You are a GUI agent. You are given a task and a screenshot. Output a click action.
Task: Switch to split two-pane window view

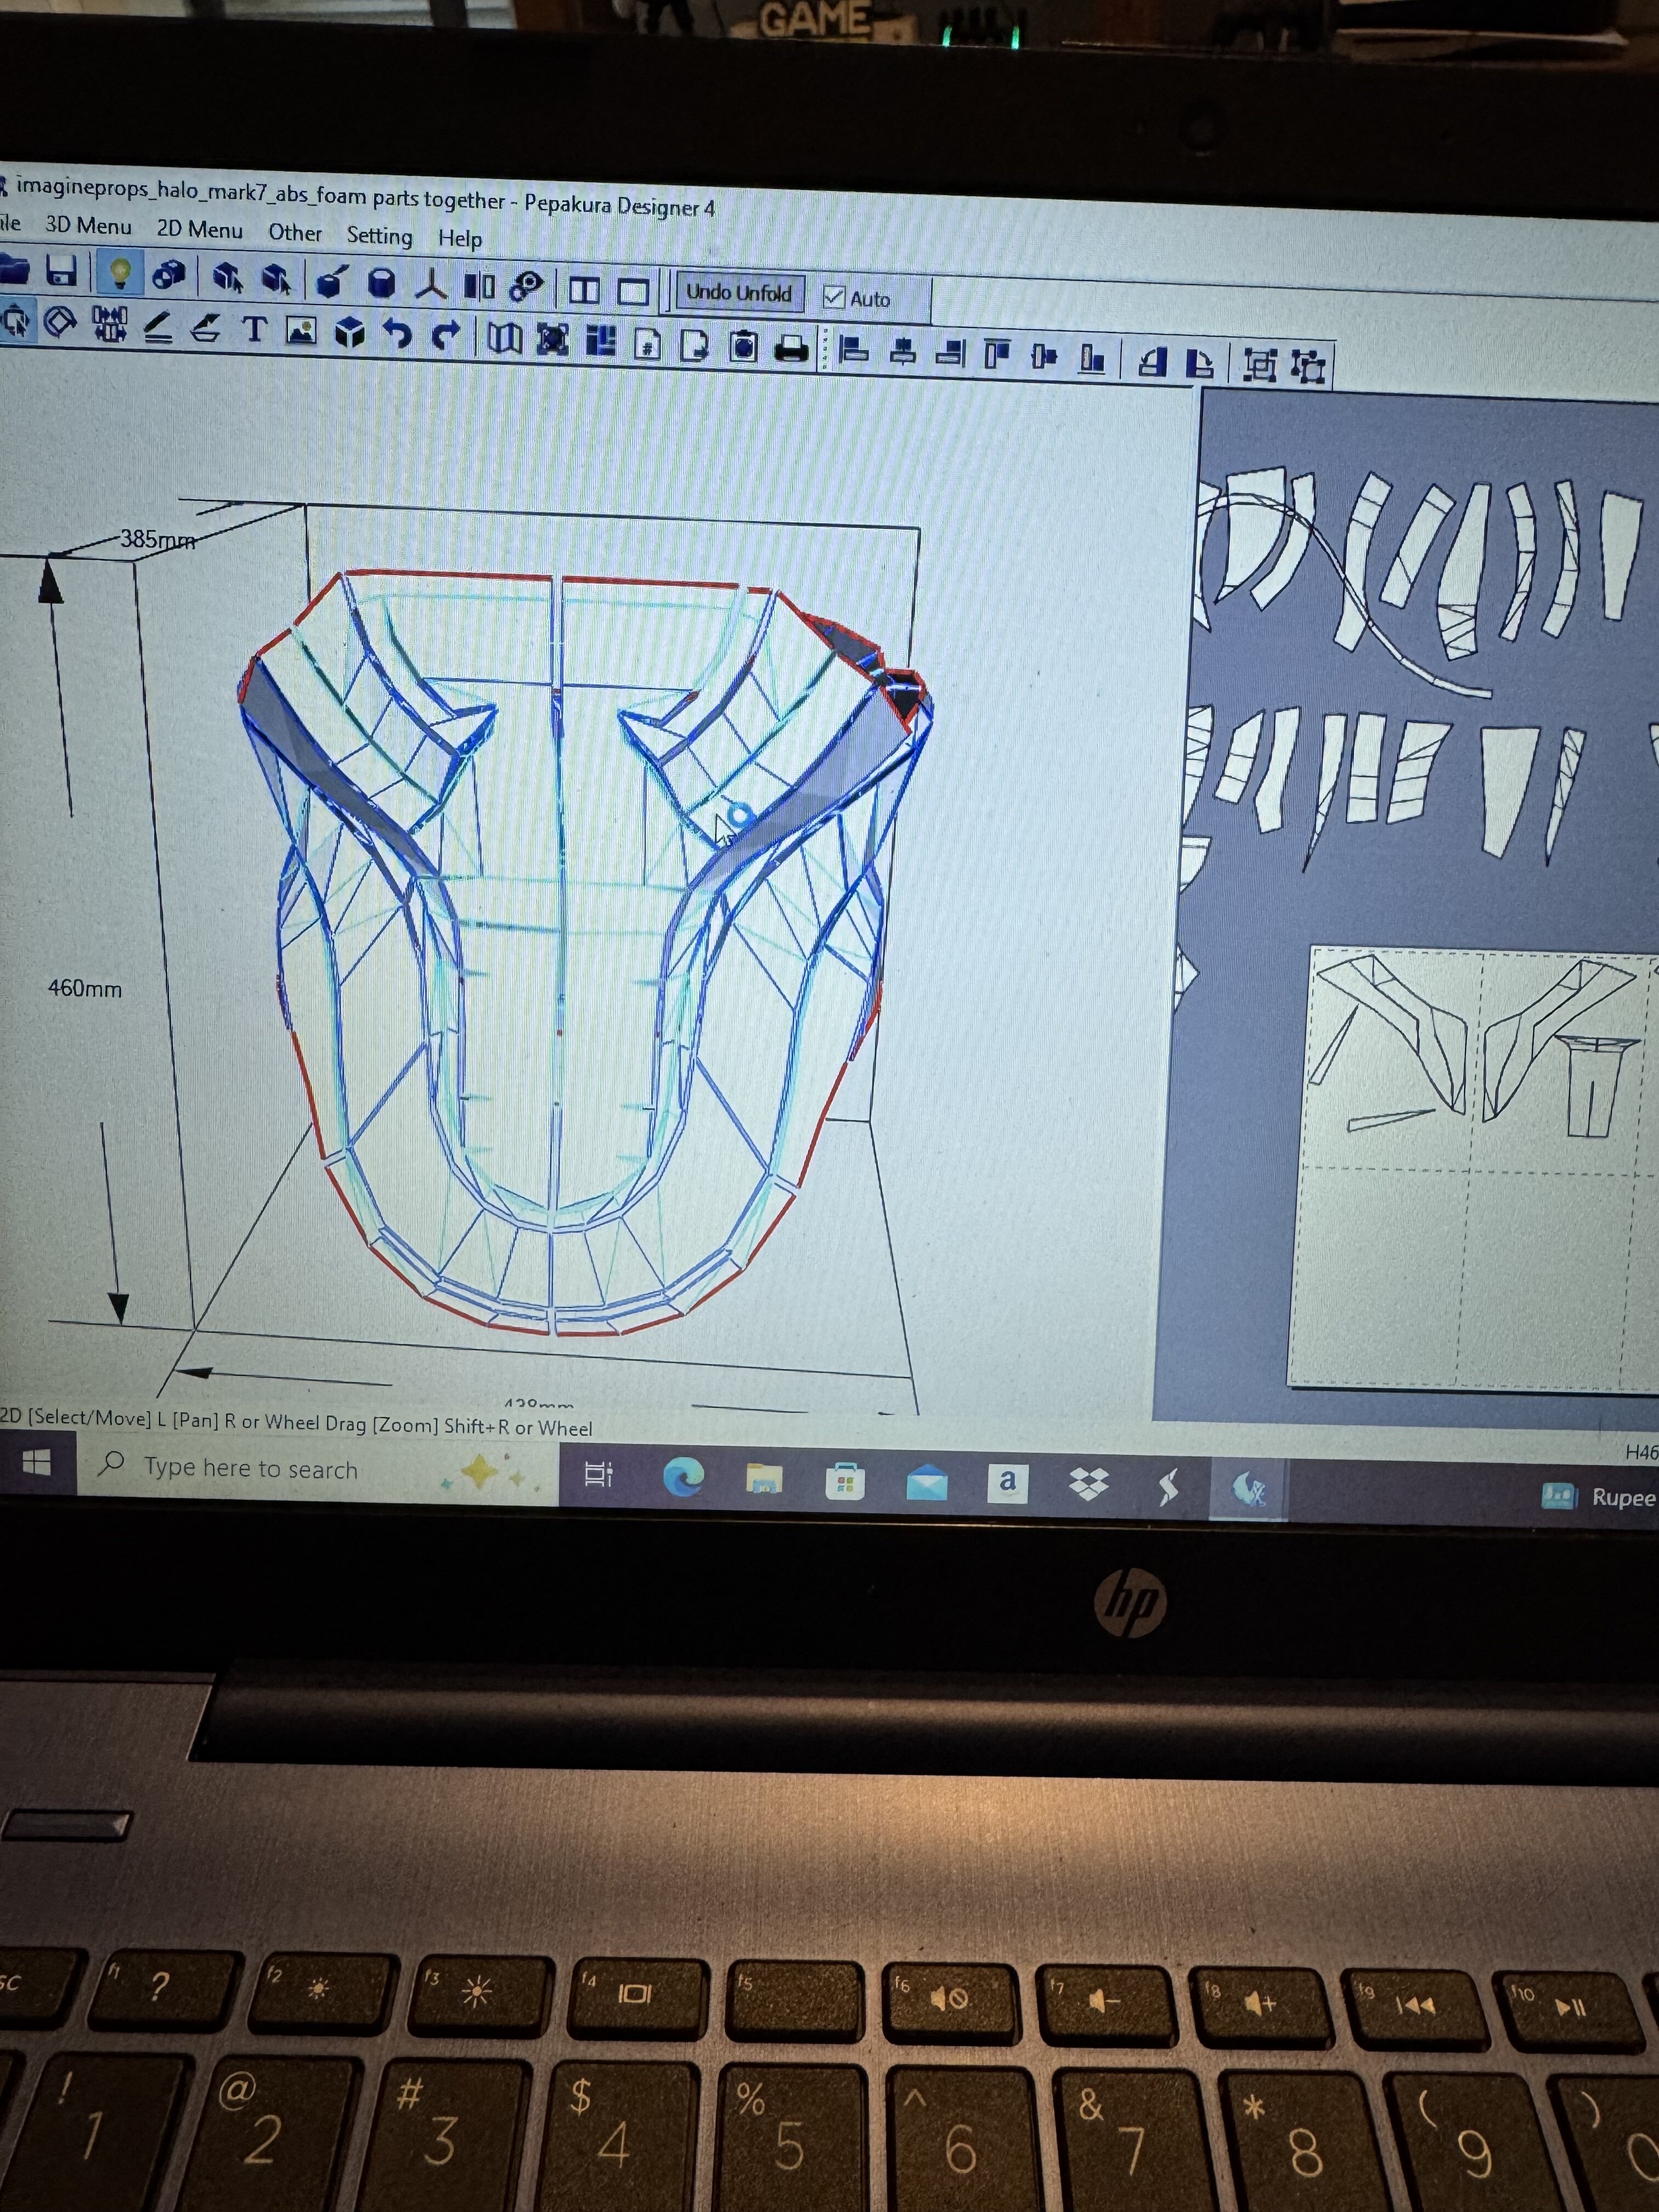point(584,291)
